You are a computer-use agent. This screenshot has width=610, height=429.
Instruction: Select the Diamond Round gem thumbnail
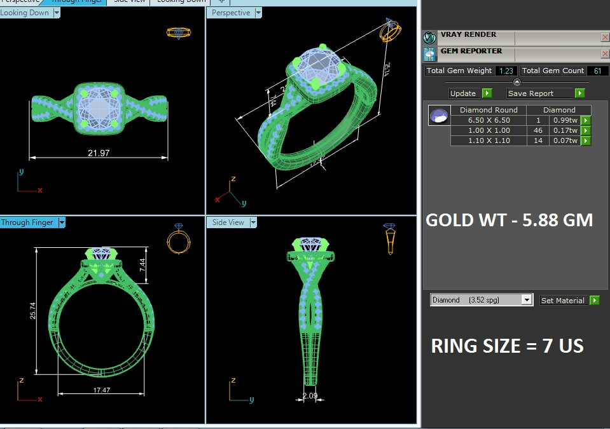pyautogui.click(x=440, y=116)
